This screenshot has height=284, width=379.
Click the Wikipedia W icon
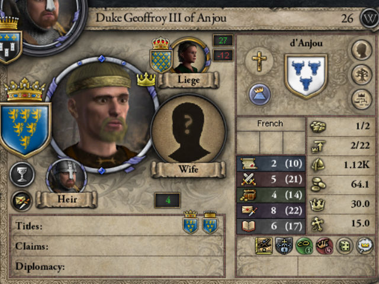[x=370, y=18]
